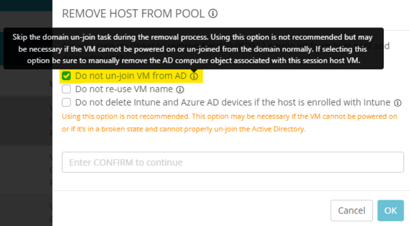Screen dimensions: 410x226
Task: Tick the Do not delete Intune and Azure AD devices checkbox
Action: coord(66,102)
